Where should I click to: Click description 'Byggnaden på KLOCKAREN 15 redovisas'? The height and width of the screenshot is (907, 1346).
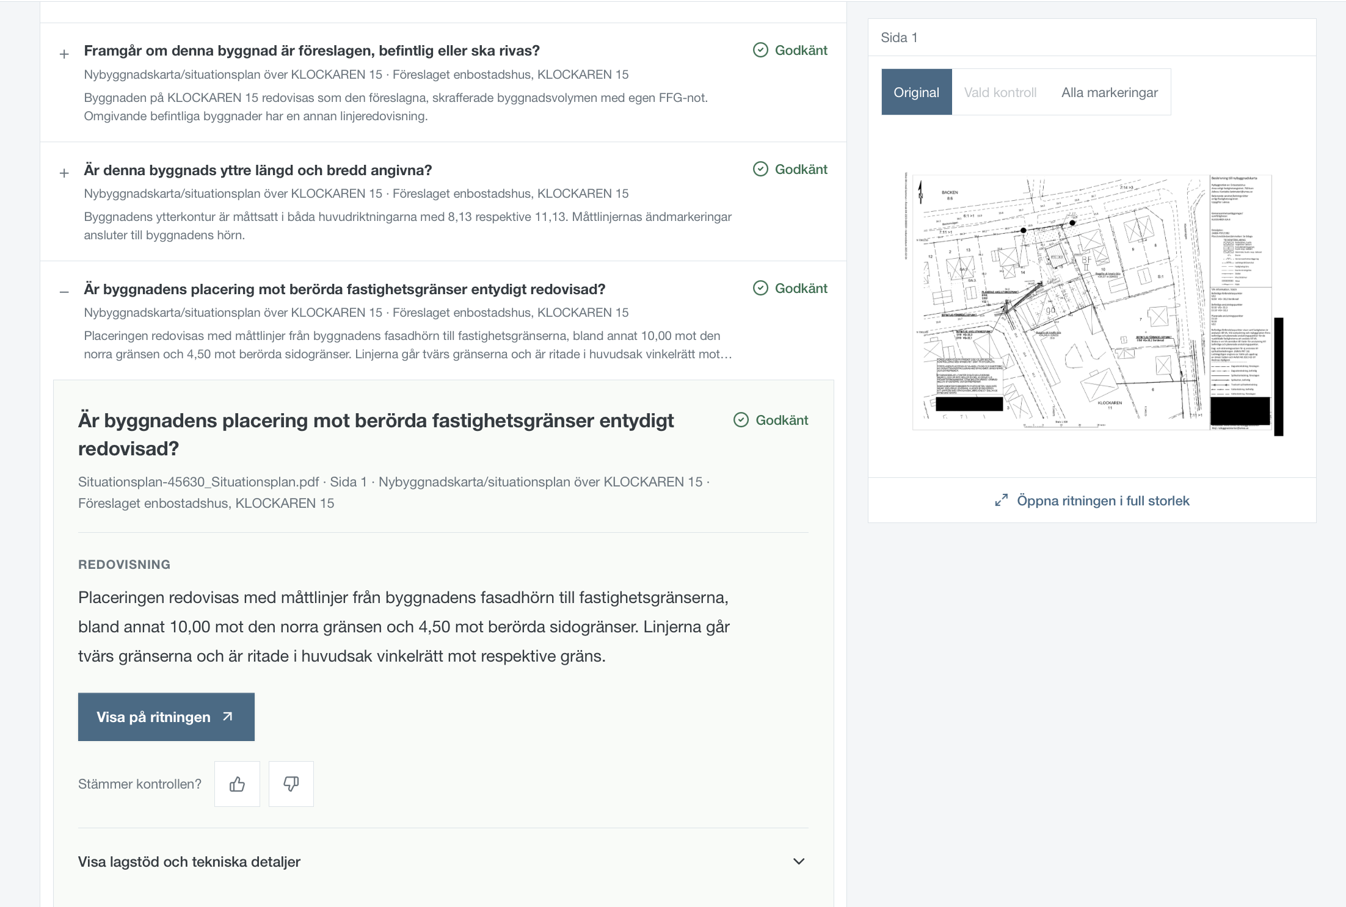click(396, 107)
